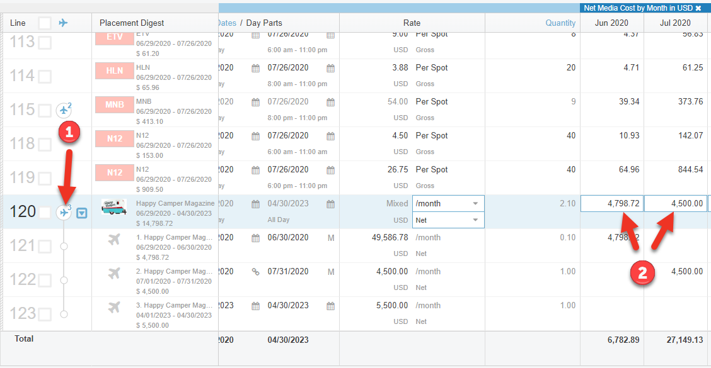Open the calendar next to 04/30/2023 on line 123

coord(330,306)
